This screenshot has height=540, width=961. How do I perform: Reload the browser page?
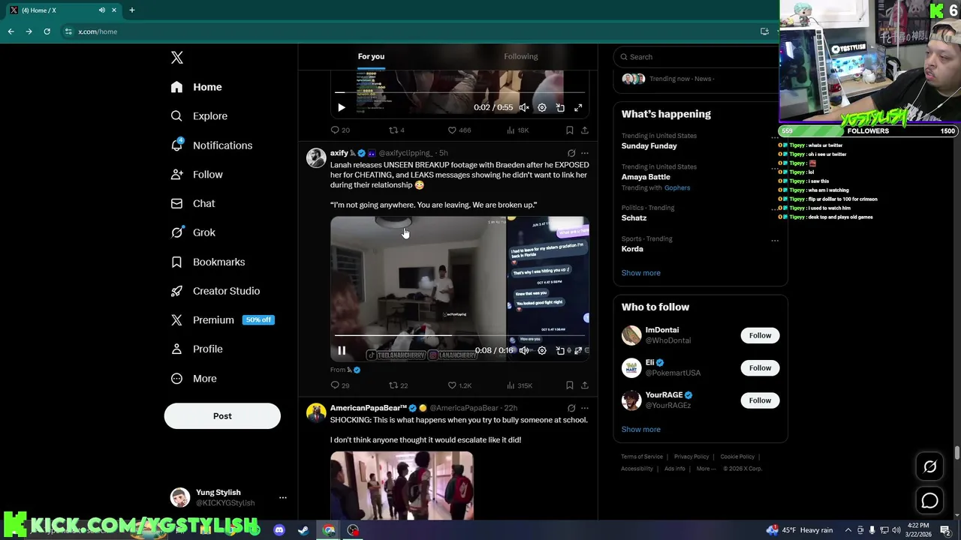(47, 31)
